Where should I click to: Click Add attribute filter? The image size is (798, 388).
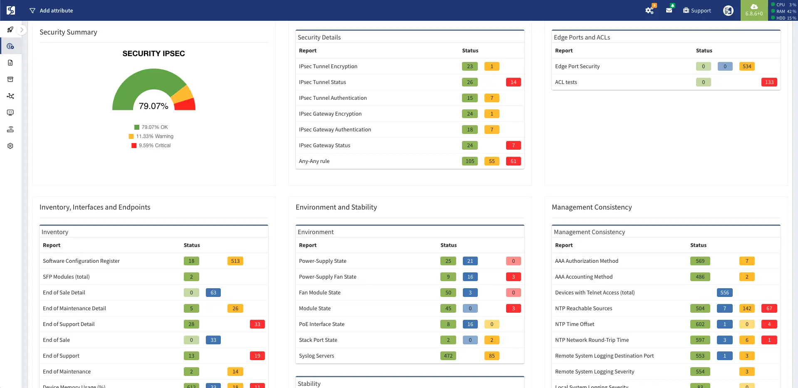click(51, 10)
